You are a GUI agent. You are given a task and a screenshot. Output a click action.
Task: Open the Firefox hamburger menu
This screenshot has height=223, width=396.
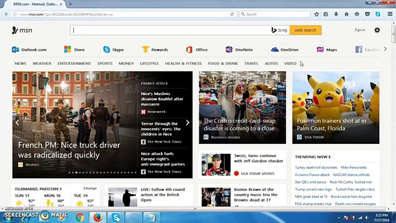(390, 14)
